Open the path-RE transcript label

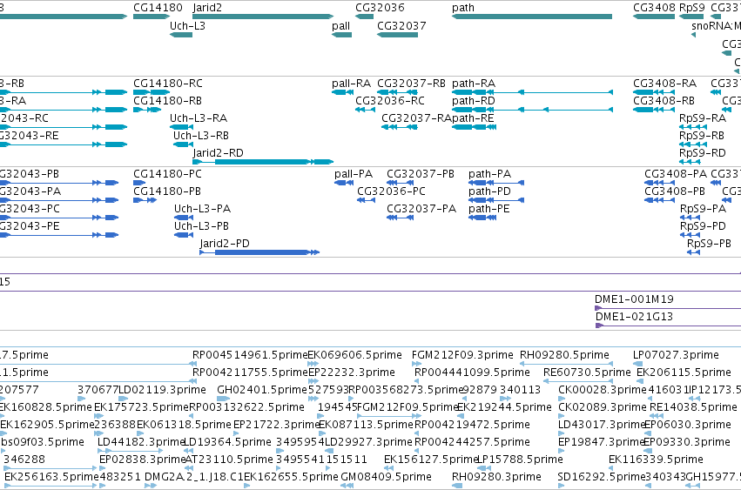coord(473,117)
